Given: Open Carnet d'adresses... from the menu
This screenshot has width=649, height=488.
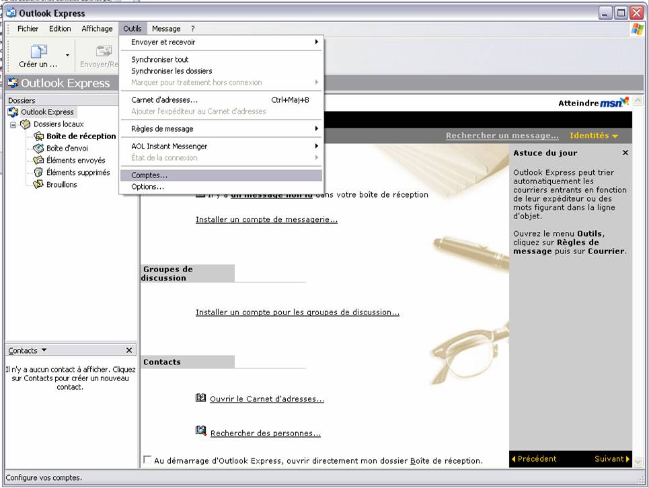Looking at the screenshot, I should pyautogui.click(x=221, y=100).
